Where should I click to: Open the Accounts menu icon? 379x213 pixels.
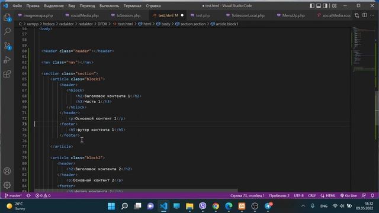(x=7, y=171)
